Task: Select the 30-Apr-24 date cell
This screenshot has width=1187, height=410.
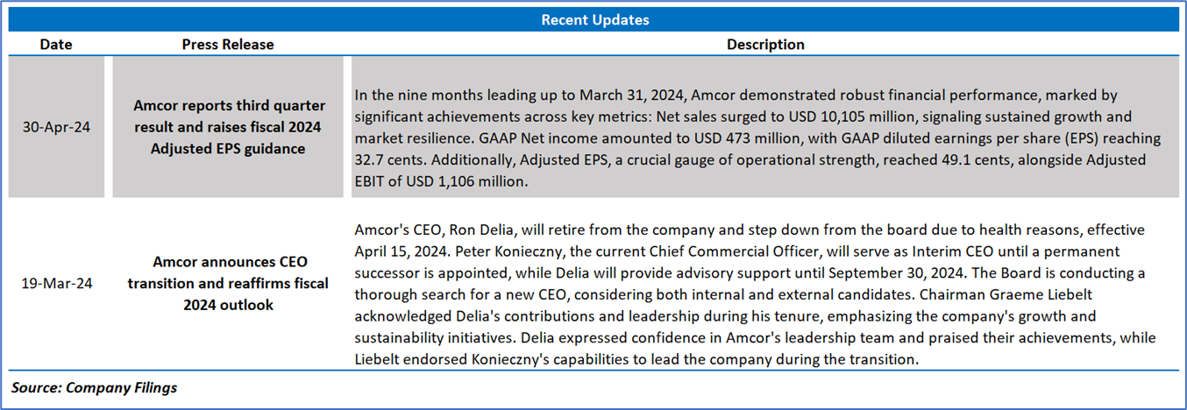Action: (x=56, y=127)
